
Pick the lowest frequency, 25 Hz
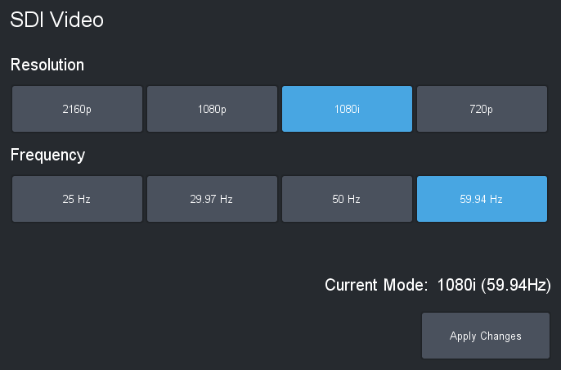click(77, 199)
